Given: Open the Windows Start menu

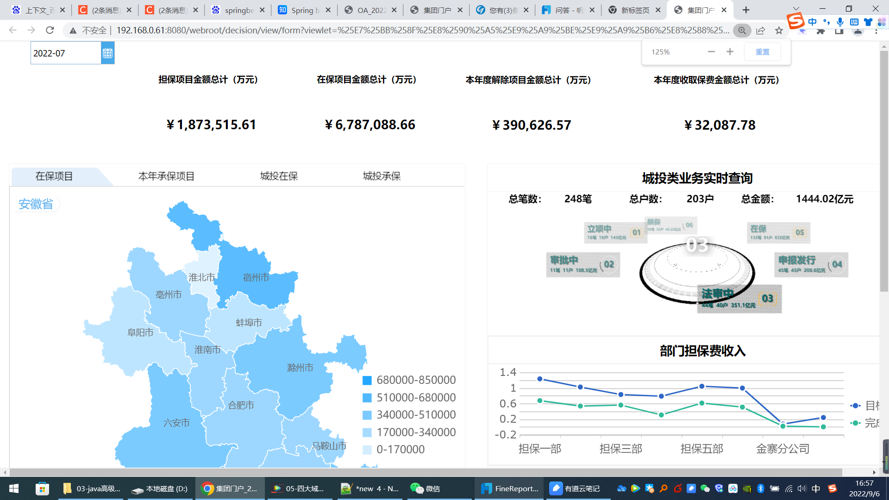Looking at the screenshot, I should 14,488.
